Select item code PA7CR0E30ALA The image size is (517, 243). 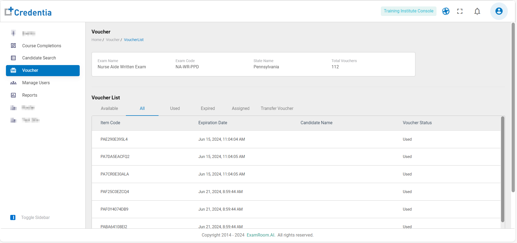click(x=115, y=174)
